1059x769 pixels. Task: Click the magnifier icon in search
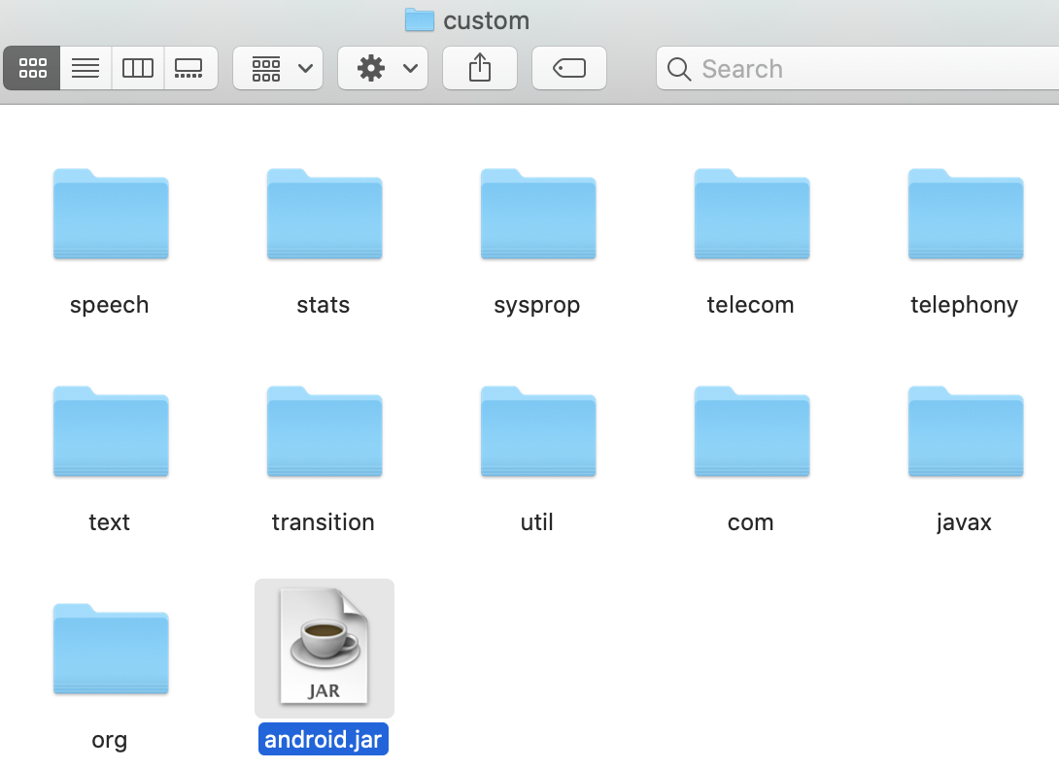[x=679, y=69]
